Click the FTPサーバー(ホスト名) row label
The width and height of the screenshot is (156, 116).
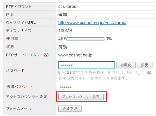coord(27,55)
